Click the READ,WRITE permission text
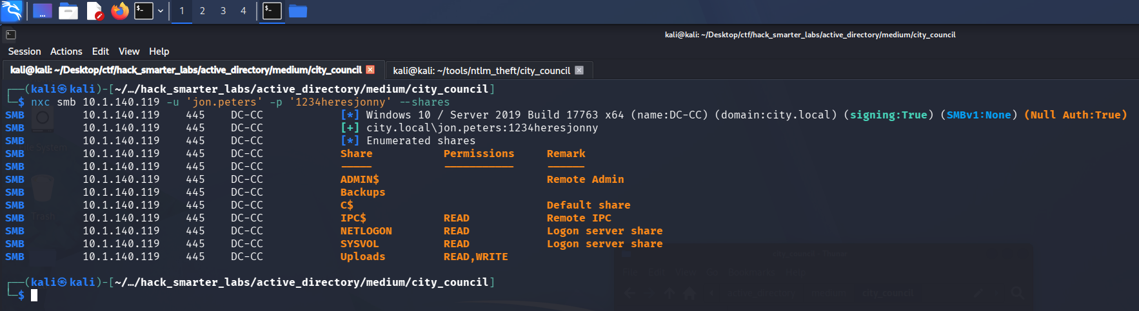 476,257
